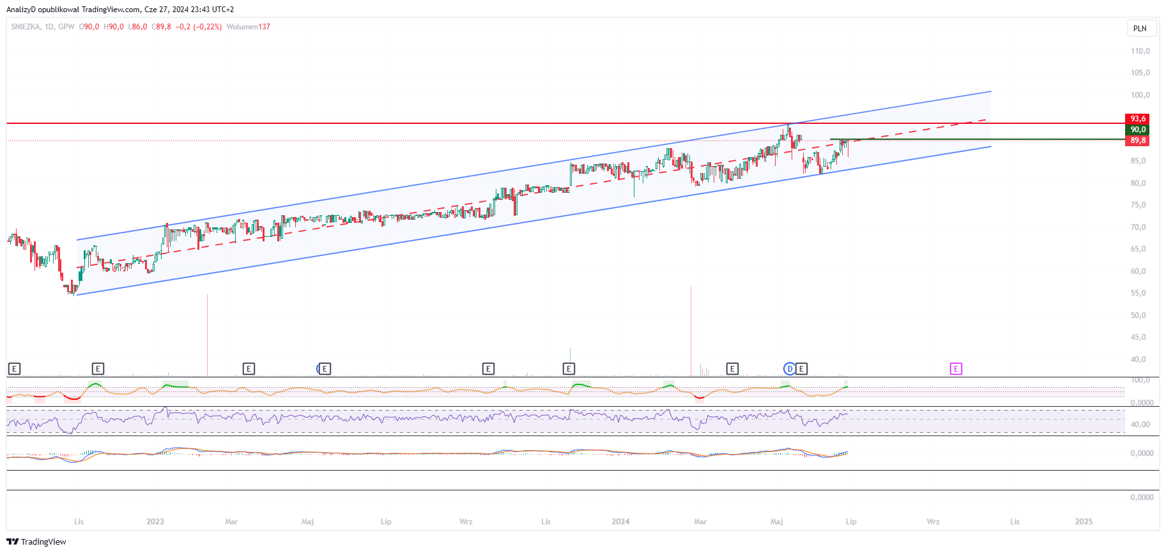The image size is (1166, 553).
Task: Click the SNIEZKA, 1D, GPW symbol title
Action: (x=43, y=27)
